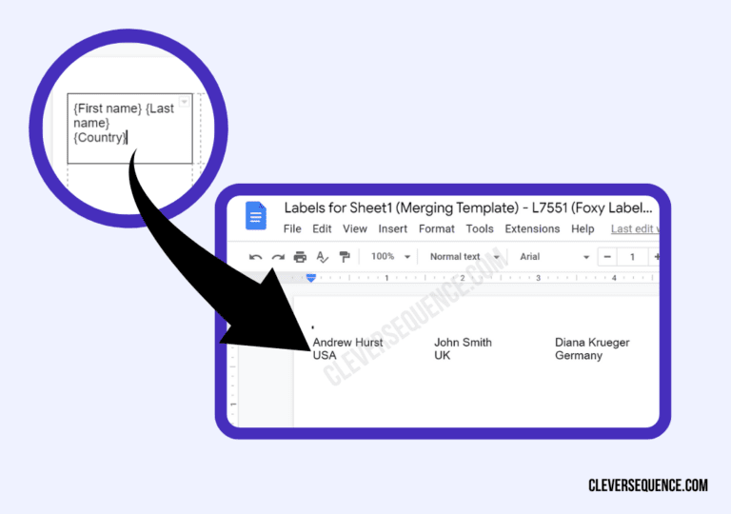This screenshot has height=514, width=731.
Task: Open dropdown arrow in label template box
Action: 184,101
